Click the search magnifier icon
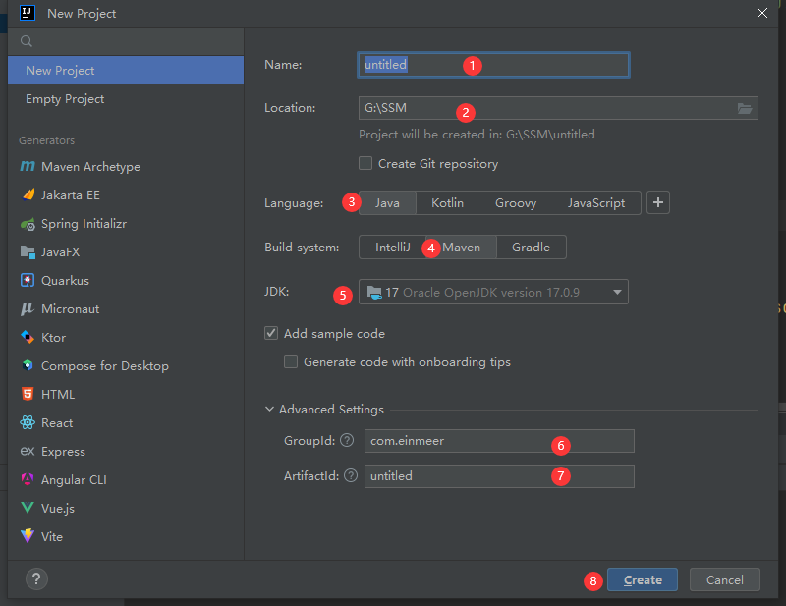 [x=27, y=41]
